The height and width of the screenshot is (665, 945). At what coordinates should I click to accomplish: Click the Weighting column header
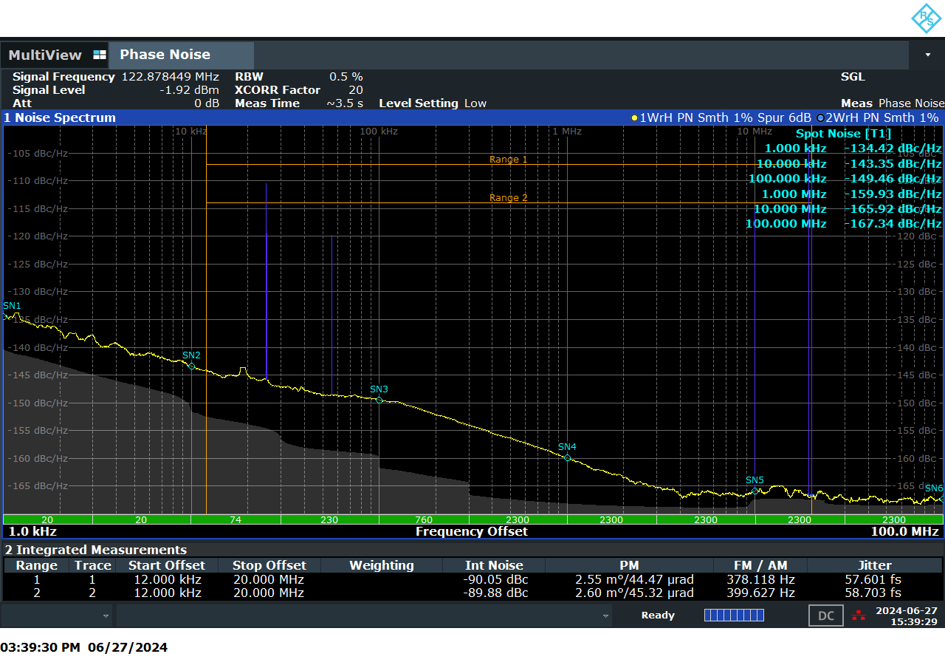pyautogui.click(x=382, y=565)
